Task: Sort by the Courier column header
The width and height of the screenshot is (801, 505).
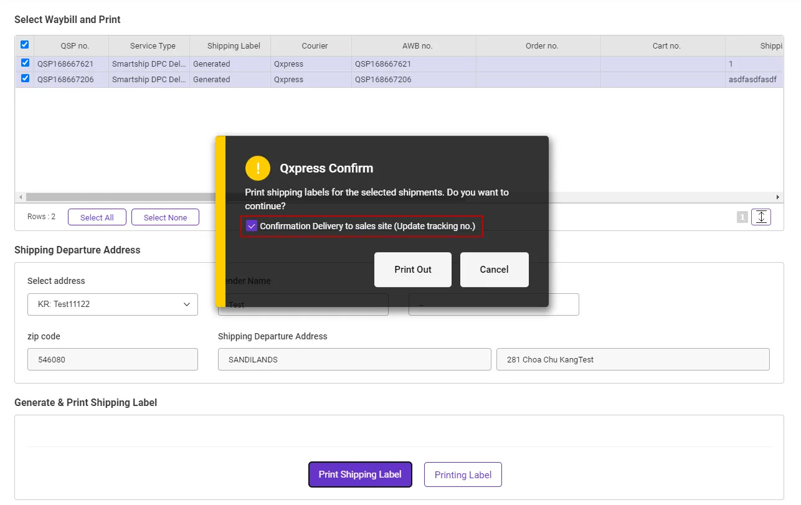Action: coord(315,45)
